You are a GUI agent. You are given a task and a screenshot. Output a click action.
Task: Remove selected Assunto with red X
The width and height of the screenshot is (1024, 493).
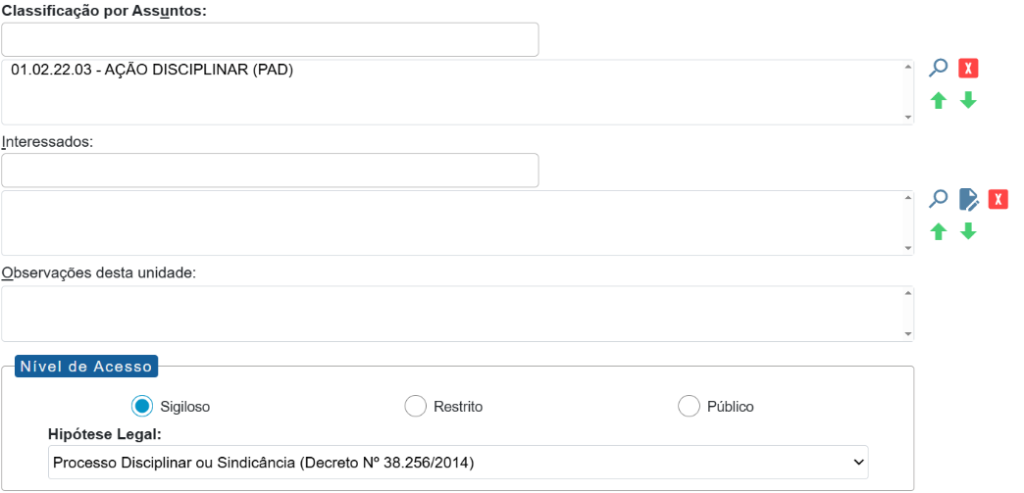[x=969, y=69]
